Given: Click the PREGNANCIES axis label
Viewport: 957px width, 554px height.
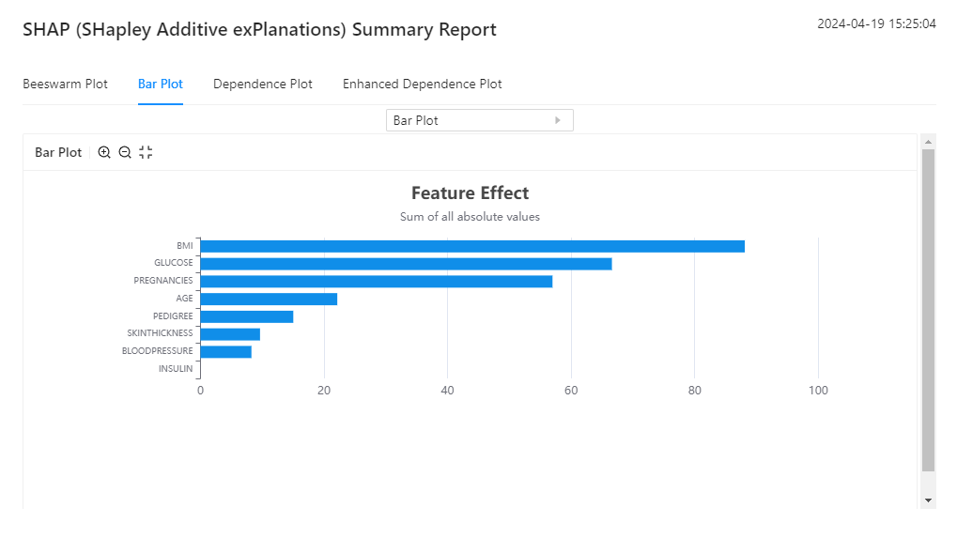Looking at the screenshot, I should (x=162, y=280).
